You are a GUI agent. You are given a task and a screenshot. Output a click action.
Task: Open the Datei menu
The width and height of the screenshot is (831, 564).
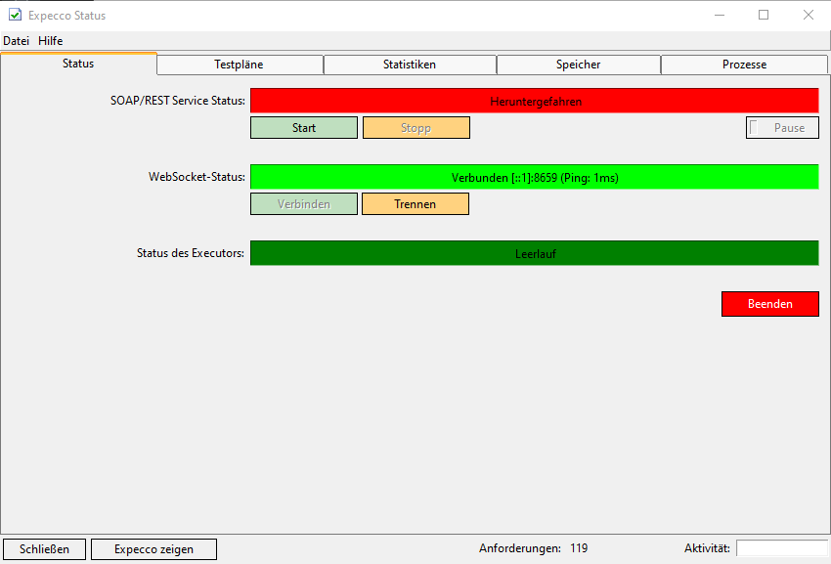16,41
